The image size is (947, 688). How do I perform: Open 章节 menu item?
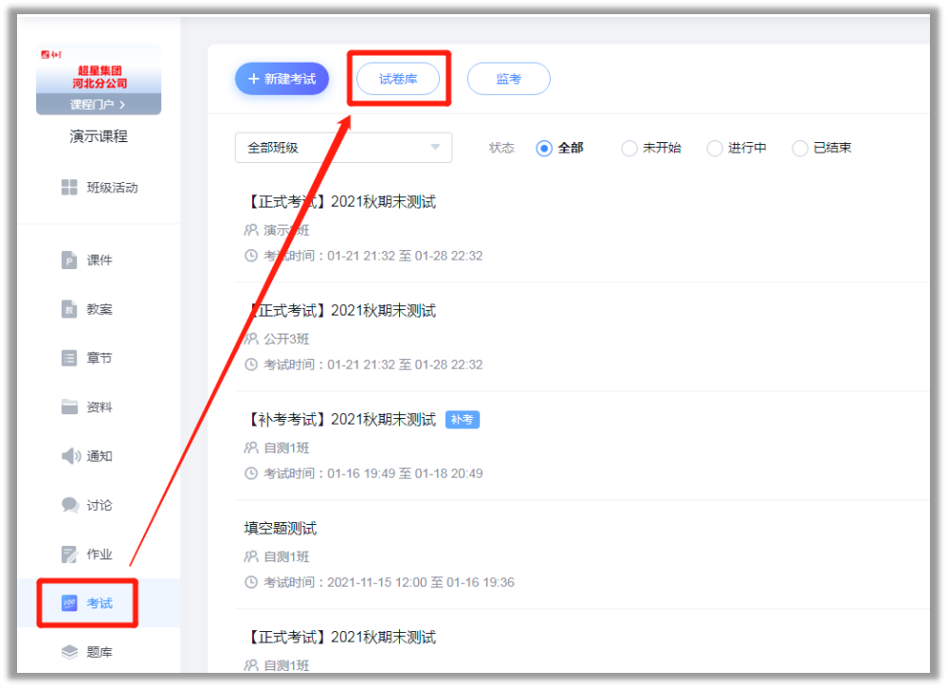point(87,358)
